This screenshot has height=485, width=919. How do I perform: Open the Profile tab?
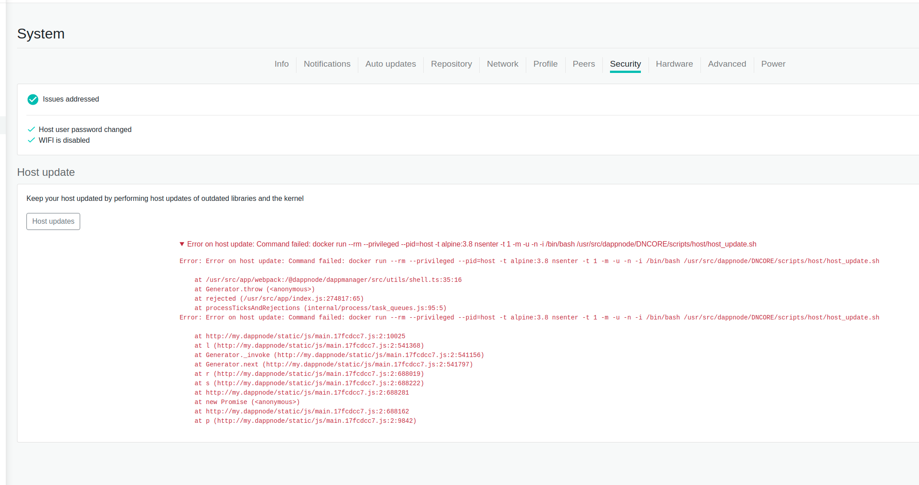click(x=545, y=64)
